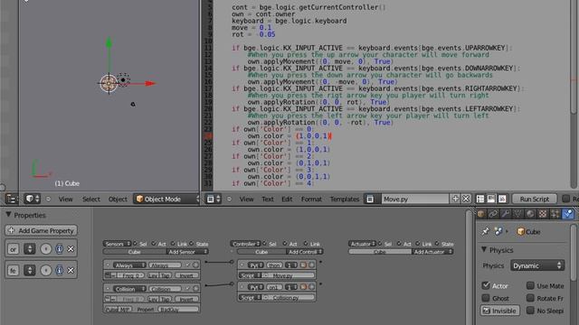Open the Add Sensor dropdown
This screenshot has width=579, height=325.
click(x=186, y=252)
